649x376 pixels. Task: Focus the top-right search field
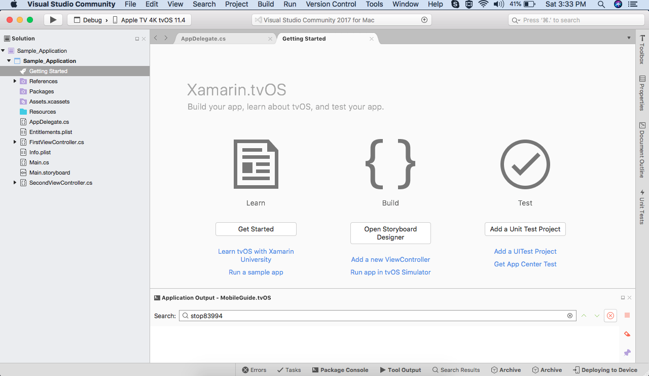576,20
